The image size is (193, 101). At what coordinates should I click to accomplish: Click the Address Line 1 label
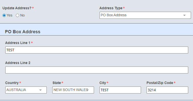coord(18,43)
